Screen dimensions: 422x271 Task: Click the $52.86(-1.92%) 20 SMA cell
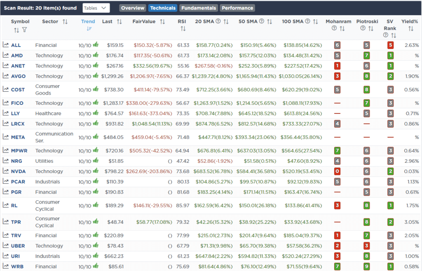(215, 161)
